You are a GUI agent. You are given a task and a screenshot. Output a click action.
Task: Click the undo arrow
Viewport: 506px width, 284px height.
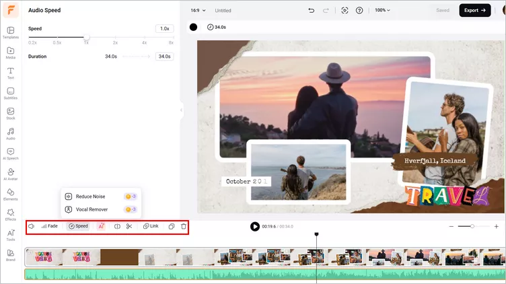point(312,10)
